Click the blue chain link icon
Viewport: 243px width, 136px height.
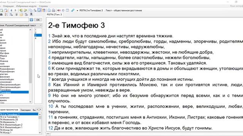[73, 10]
